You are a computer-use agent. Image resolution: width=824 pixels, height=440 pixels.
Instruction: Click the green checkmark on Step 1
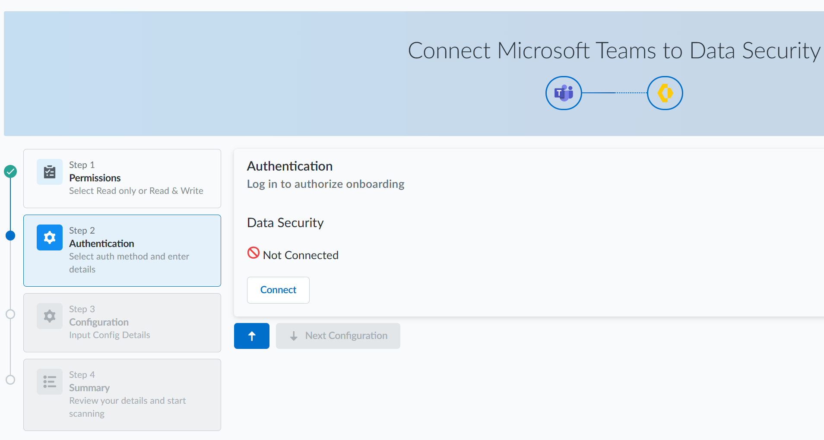pos(10,171)
